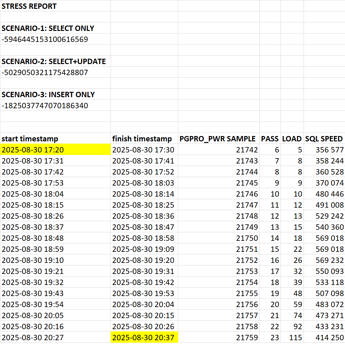The image size is (345, 344).
Task: Select SQL speed value 569 232
Action: [x=324, y=260]
